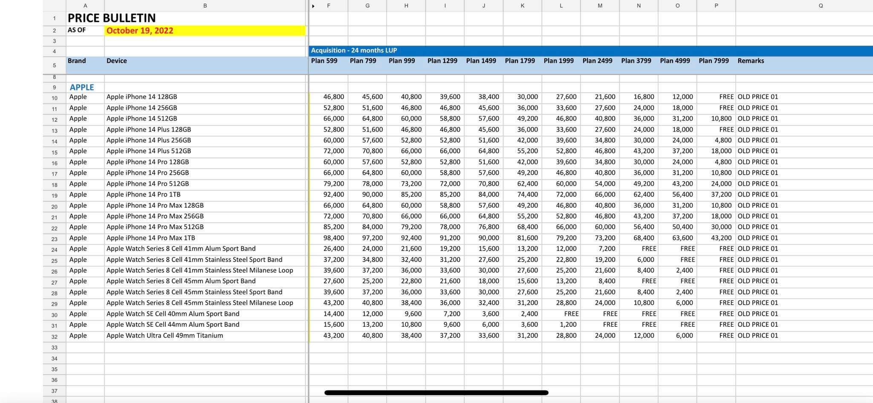Click Plan 2499 price 7,200 in row 24
The width and height of the screenshot is (873, 403).
(607, 249)
